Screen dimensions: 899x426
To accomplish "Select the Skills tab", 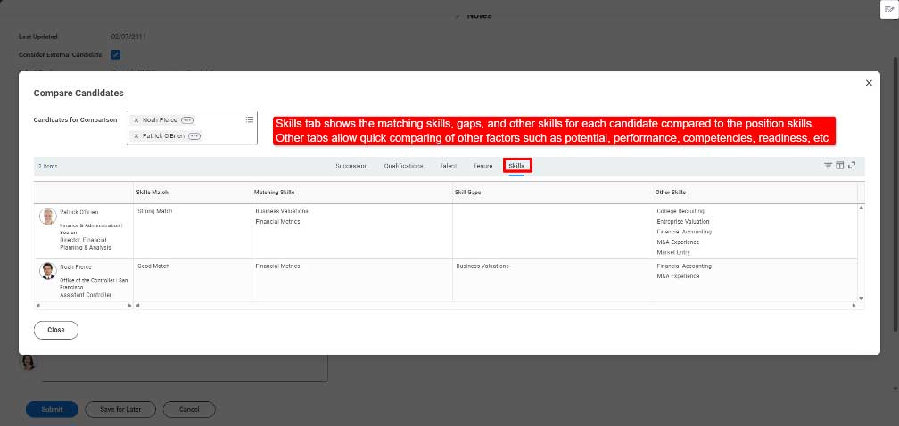I will pyautogui.click(x=516, y=166).
